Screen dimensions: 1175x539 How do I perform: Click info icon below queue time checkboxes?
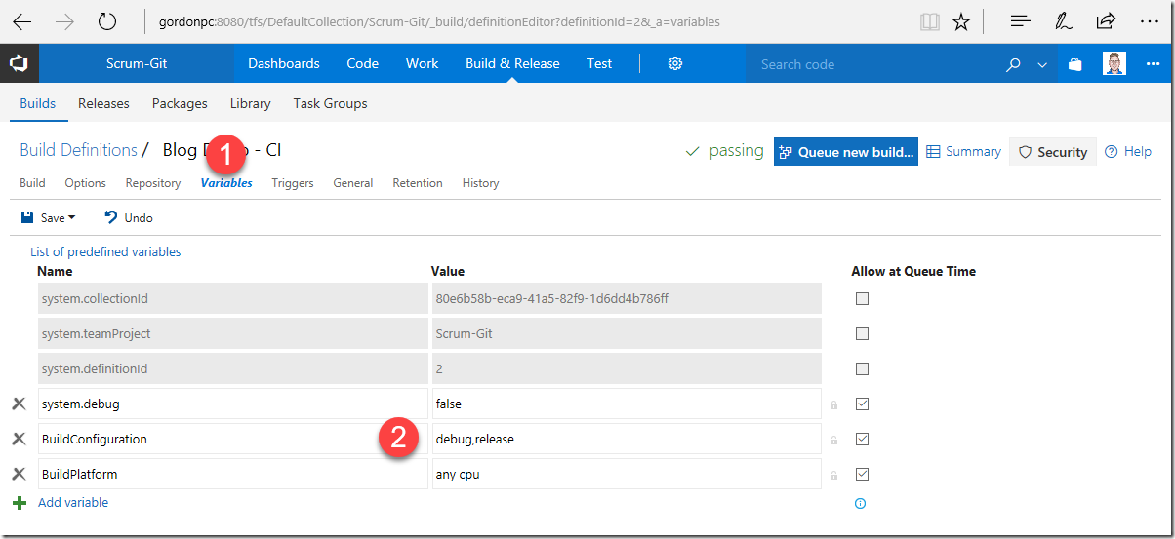861,504
